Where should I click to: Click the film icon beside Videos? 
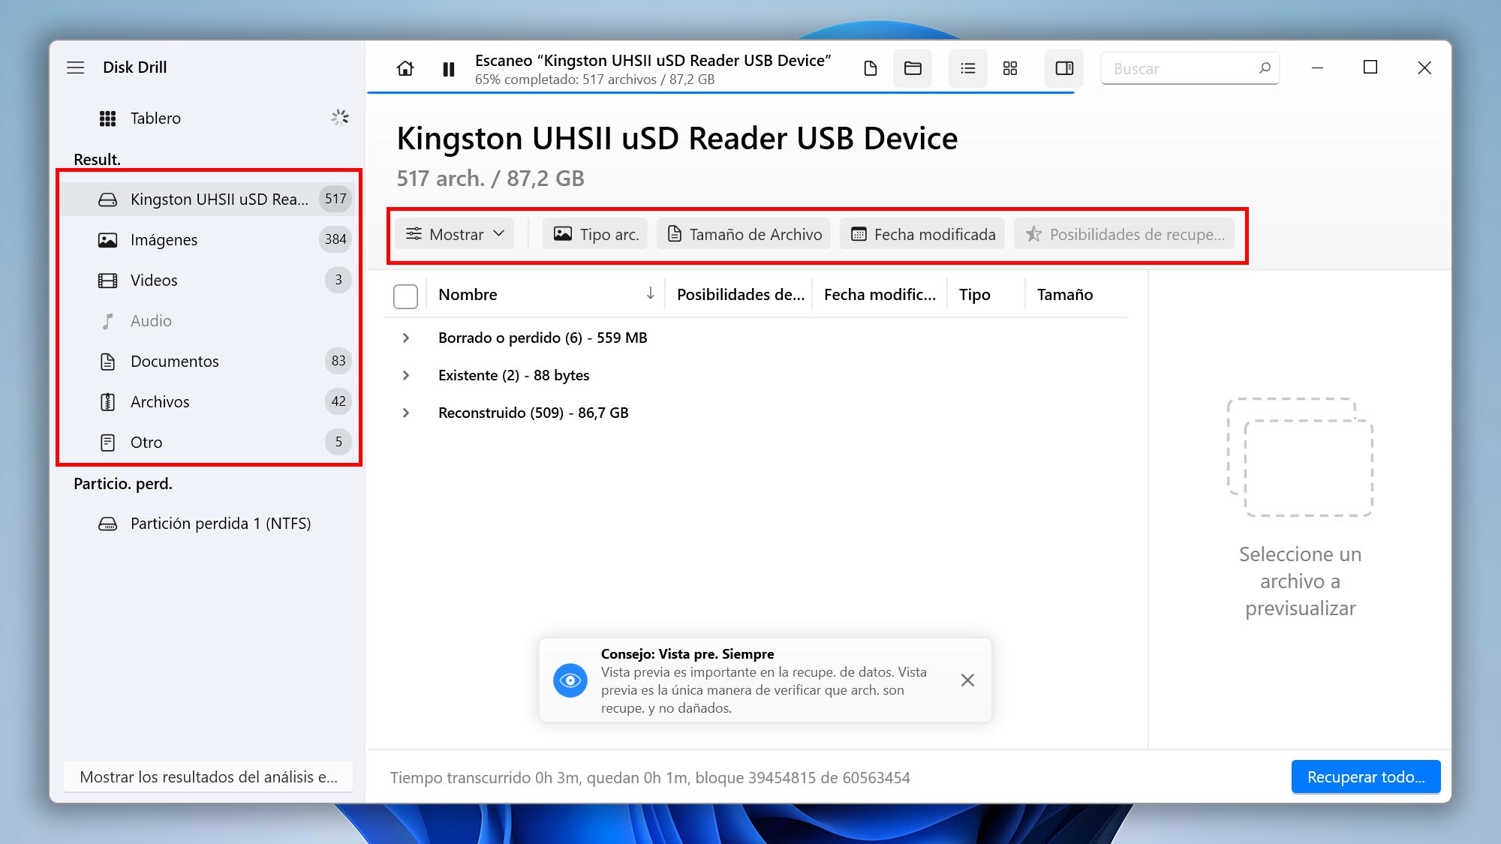pyautogui.click(x=108, y=281)
